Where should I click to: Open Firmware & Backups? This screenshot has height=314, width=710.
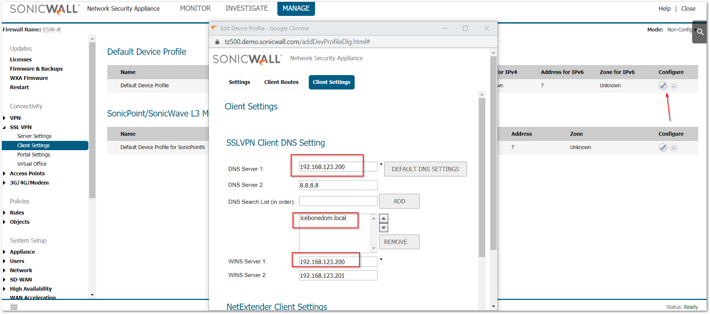click(x=36, y=69)
